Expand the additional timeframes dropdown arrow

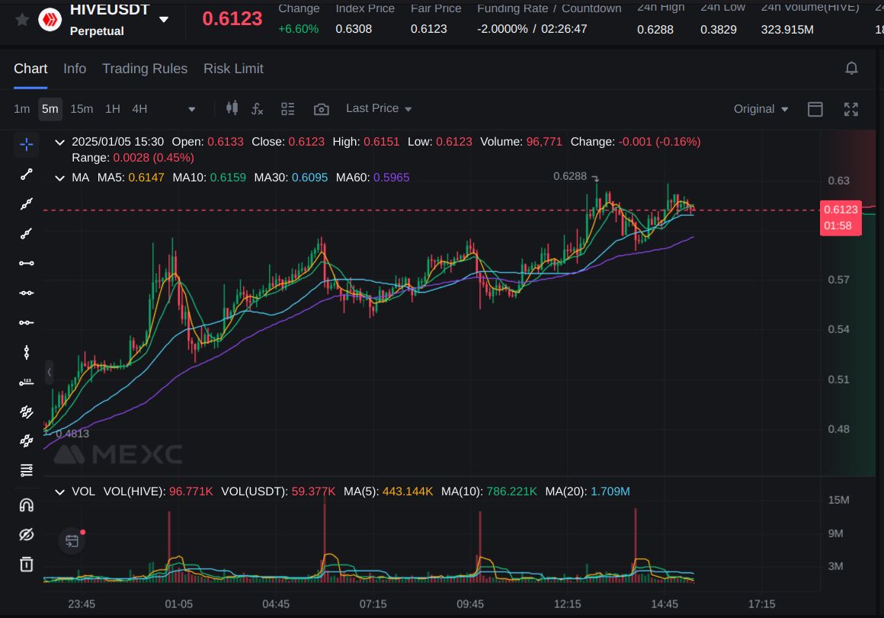click(191, 110)
